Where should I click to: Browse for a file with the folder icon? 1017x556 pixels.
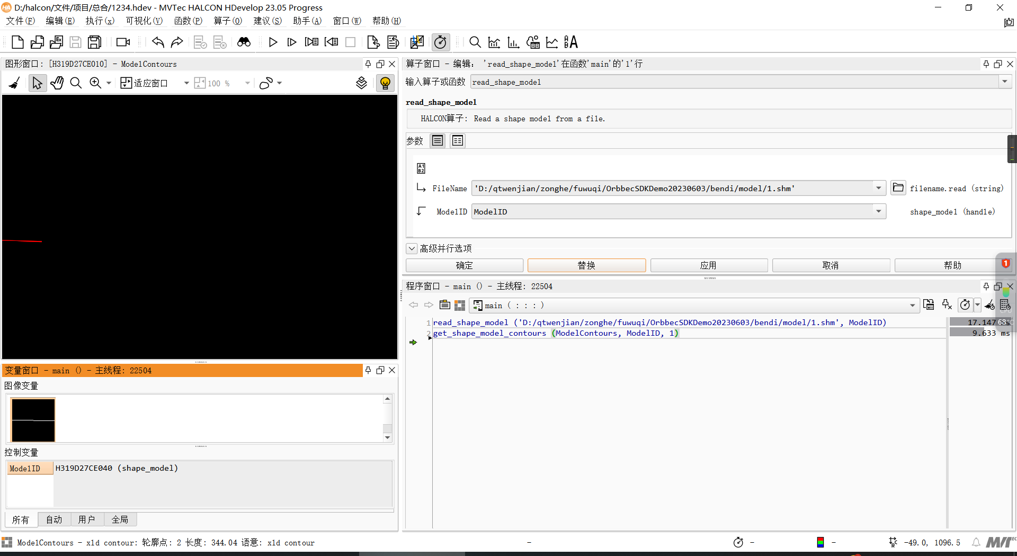click(x=898, y=188)
